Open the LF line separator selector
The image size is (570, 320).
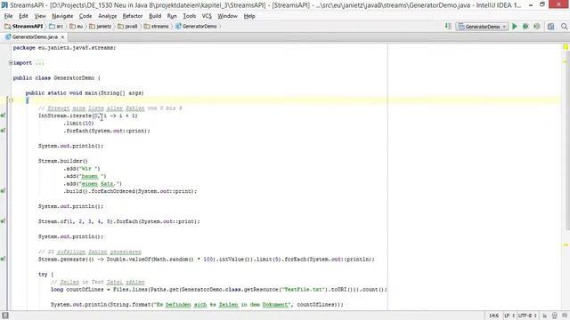pyautogui.click(x=509, y=316)
